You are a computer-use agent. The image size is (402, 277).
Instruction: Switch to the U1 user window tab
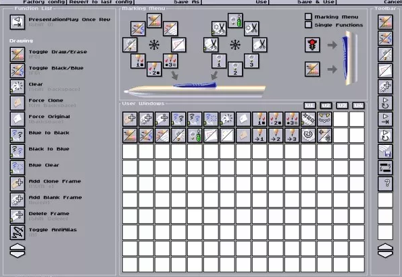(309, 105)
